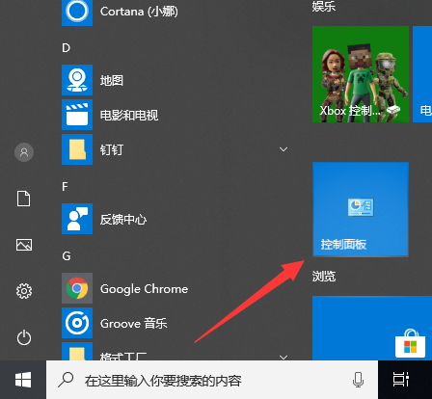Screen dimensions: 432x399
Task: Click the 钉钉 folder icon
Action: click(77, 149)
